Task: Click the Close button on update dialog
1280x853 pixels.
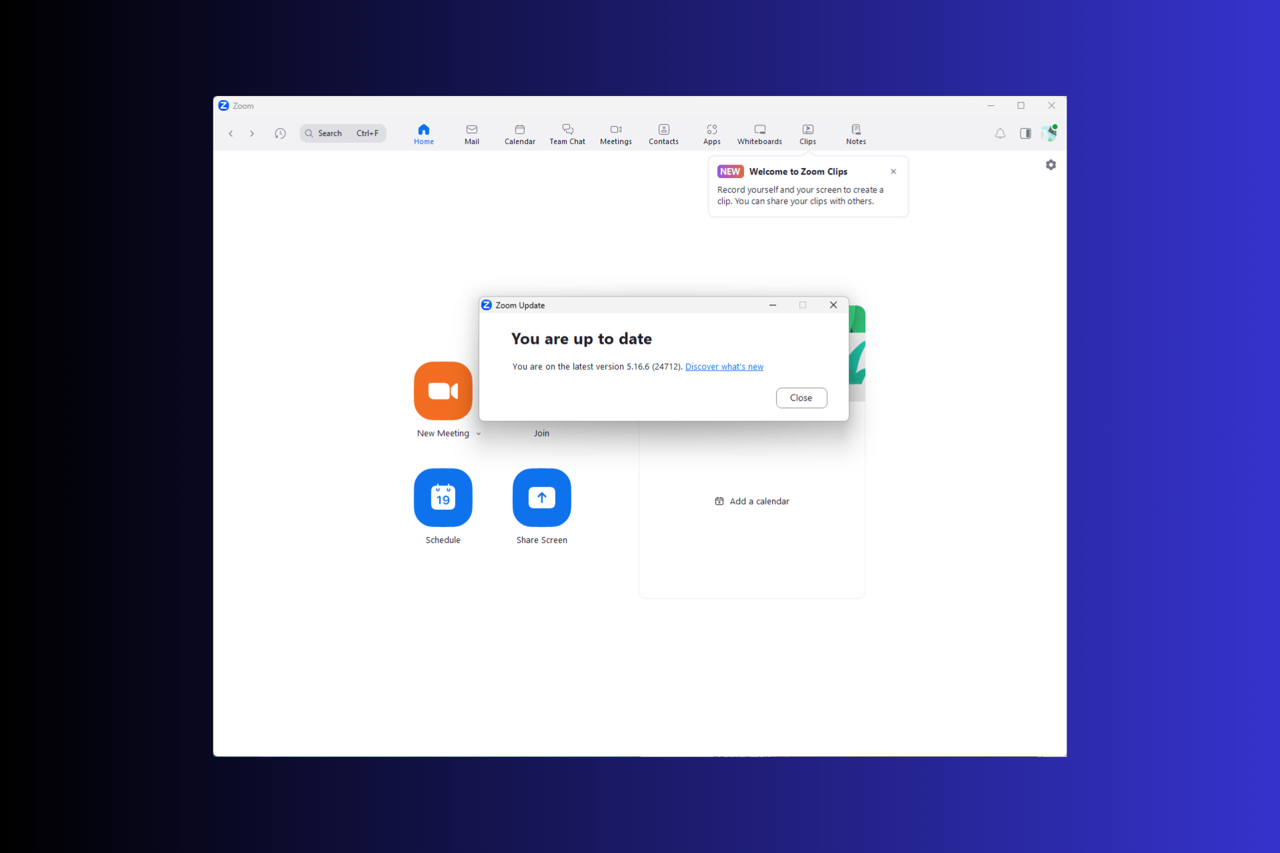Action: [801, 397]
